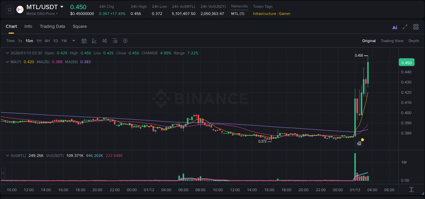Select the 15m timeframe
Screen dimensions: 425x199
click(29, 41)
